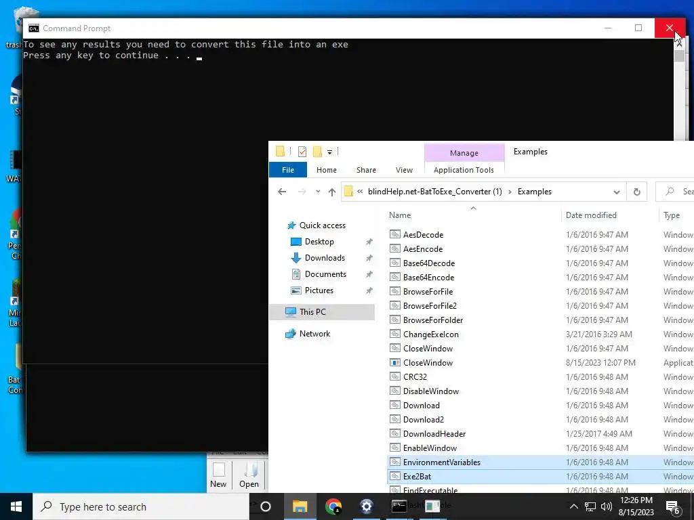Click the breadcrumb blindHelp.net-BatToExe_Converter (1)

[434, 192]
